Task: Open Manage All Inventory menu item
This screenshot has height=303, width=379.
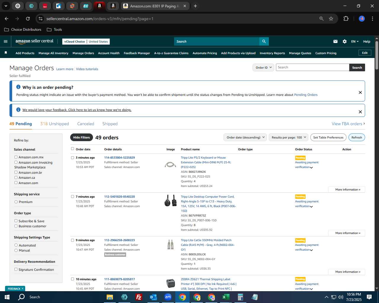Action: (x=53, y=53)
